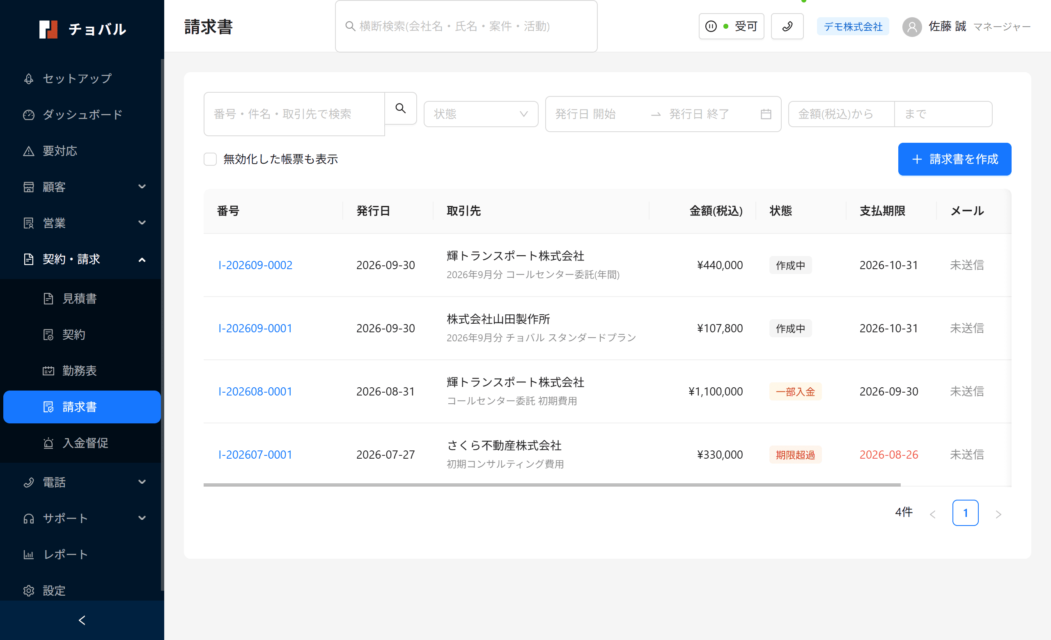Screen dimensions: 1051x640
Task: Open invoice I-202607-0001
Action: tap(255, 455)
